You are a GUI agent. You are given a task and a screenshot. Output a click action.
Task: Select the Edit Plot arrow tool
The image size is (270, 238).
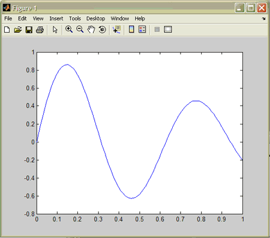(x=55, y=30)
